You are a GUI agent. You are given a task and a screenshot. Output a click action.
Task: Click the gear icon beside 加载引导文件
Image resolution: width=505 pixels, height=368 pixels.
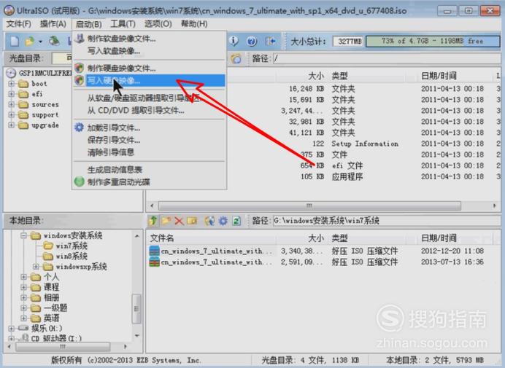[80, 128]
